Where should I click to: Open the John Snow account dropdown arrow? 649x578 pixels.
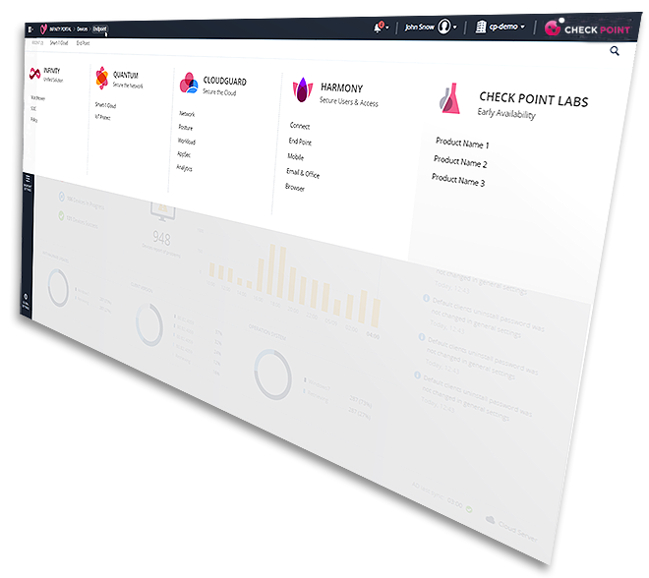pyautogui.click(x=455, y=28)
